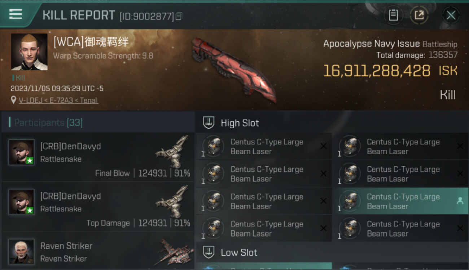Share the kill report via export icon
469x270 pixels.
click(419, 15)
